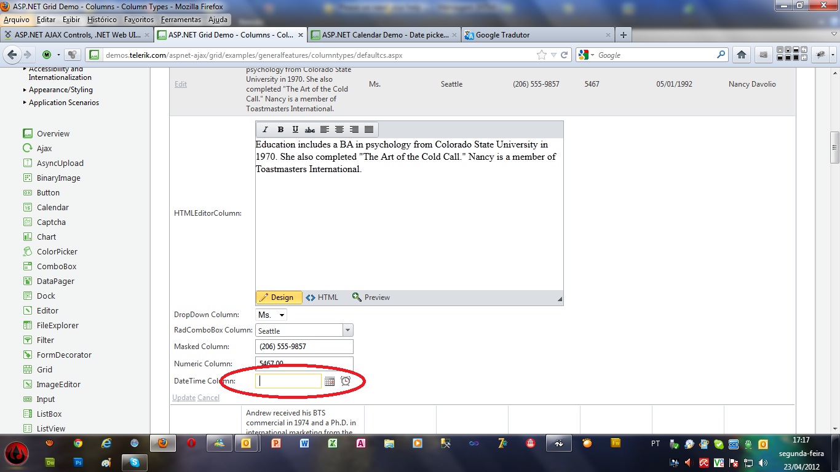Align editor text to the left

pos(325,129)
